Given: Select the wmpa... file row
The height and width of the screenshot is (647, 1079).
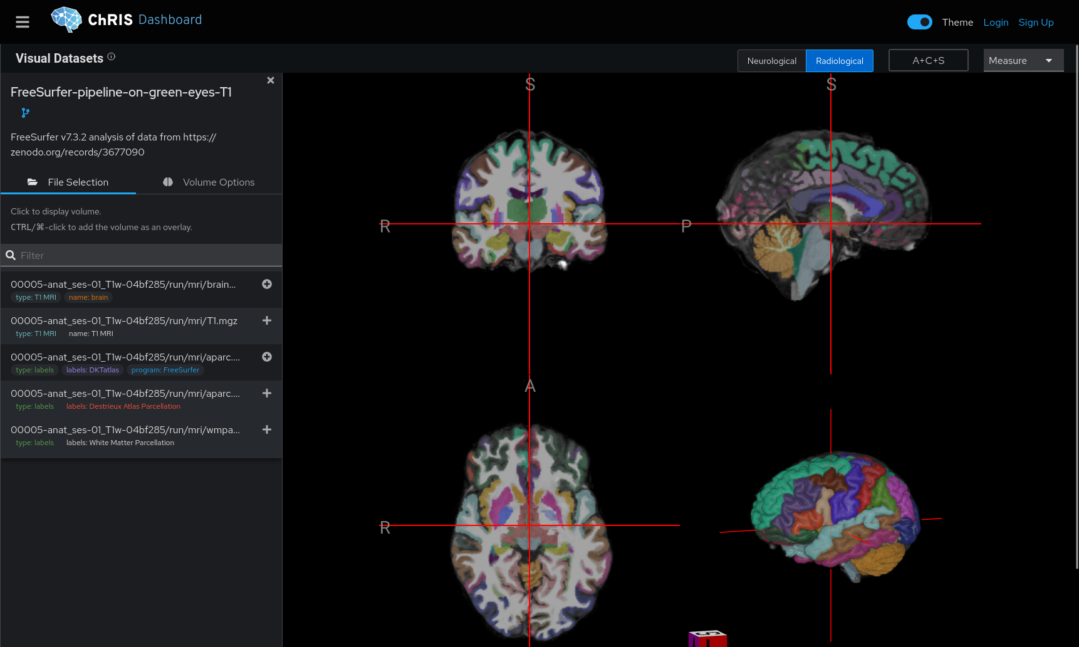Looking at the screenshot, I should coord(141,435).
